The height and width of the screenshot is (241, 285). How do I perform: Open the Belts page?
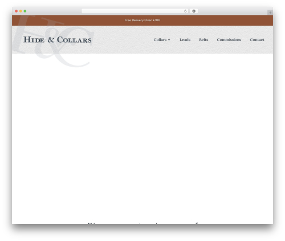(x=203, y=40)
